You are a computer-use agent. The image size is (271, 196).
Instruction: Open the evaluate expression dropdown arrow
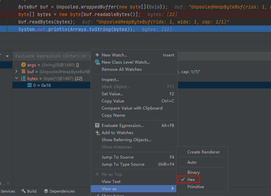[x=7, y=56]
